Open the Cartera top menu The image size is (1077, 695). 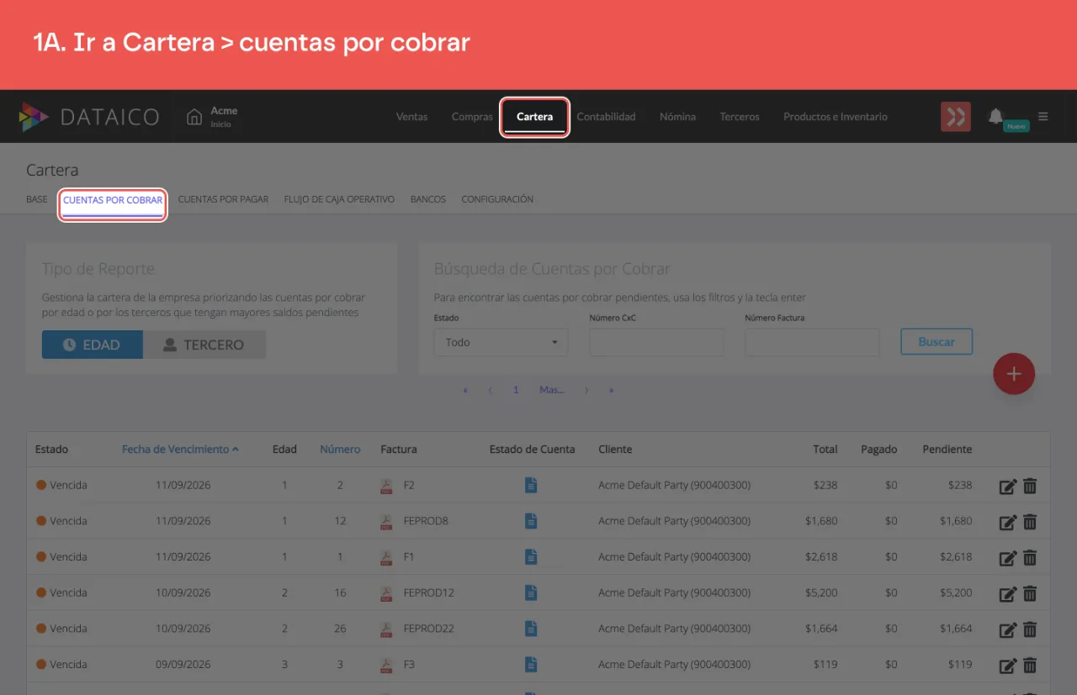(535, 117)
